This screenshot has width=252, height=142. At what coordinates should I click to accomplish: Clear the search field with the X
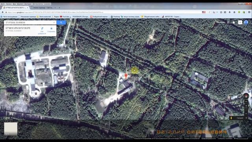click(54, 22)
